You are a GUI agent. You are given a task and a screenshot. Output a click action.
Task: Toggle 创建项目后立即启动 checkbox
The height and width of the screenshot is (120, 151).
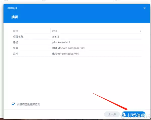coord(13,104)
